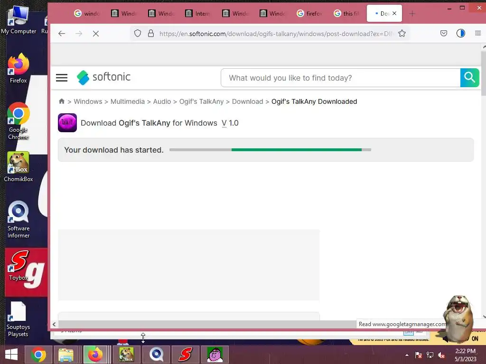Click the Softonic logo
This screenshot has height=364, width=486.
(x=104, y=77)
